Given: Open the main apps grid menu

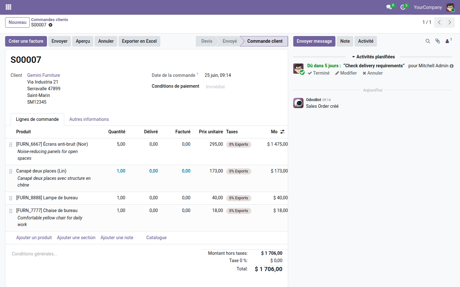Looking at the screenshot, I should click(9, 7).
